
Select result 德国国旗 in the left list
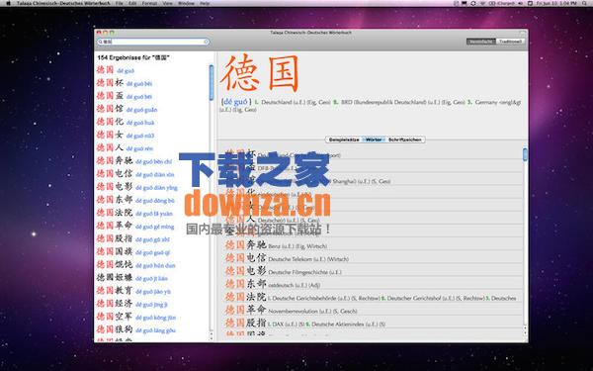[x=133, y=251]
